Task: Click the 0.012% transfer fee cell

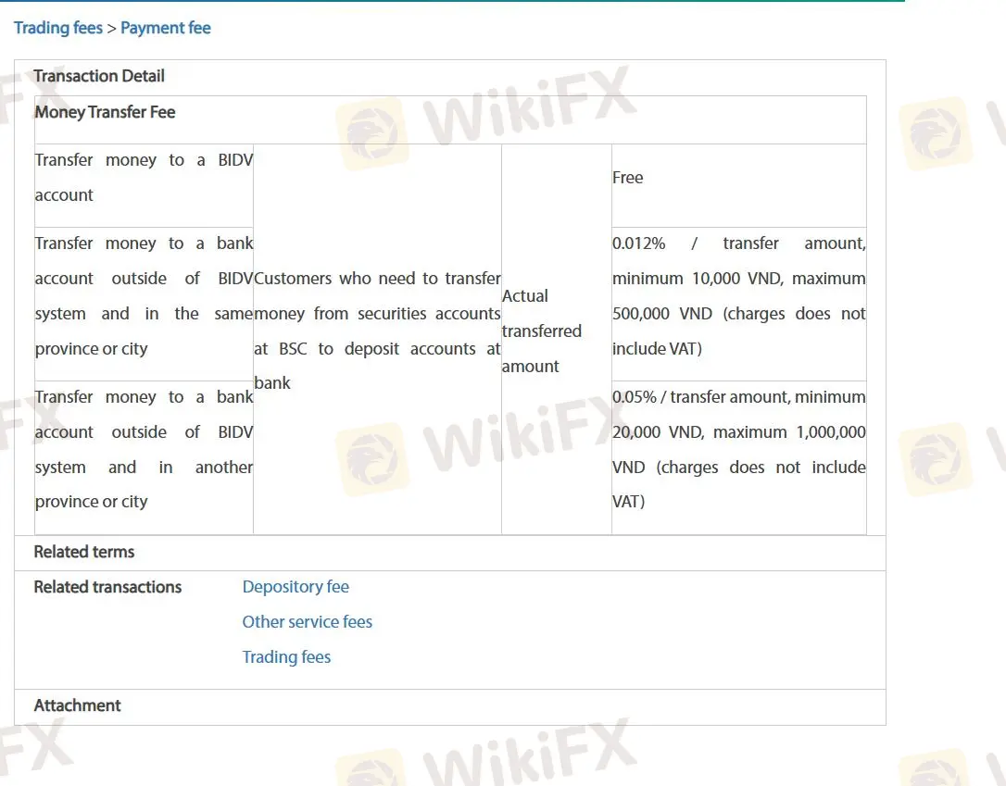Action: click(x=738, y=296)
